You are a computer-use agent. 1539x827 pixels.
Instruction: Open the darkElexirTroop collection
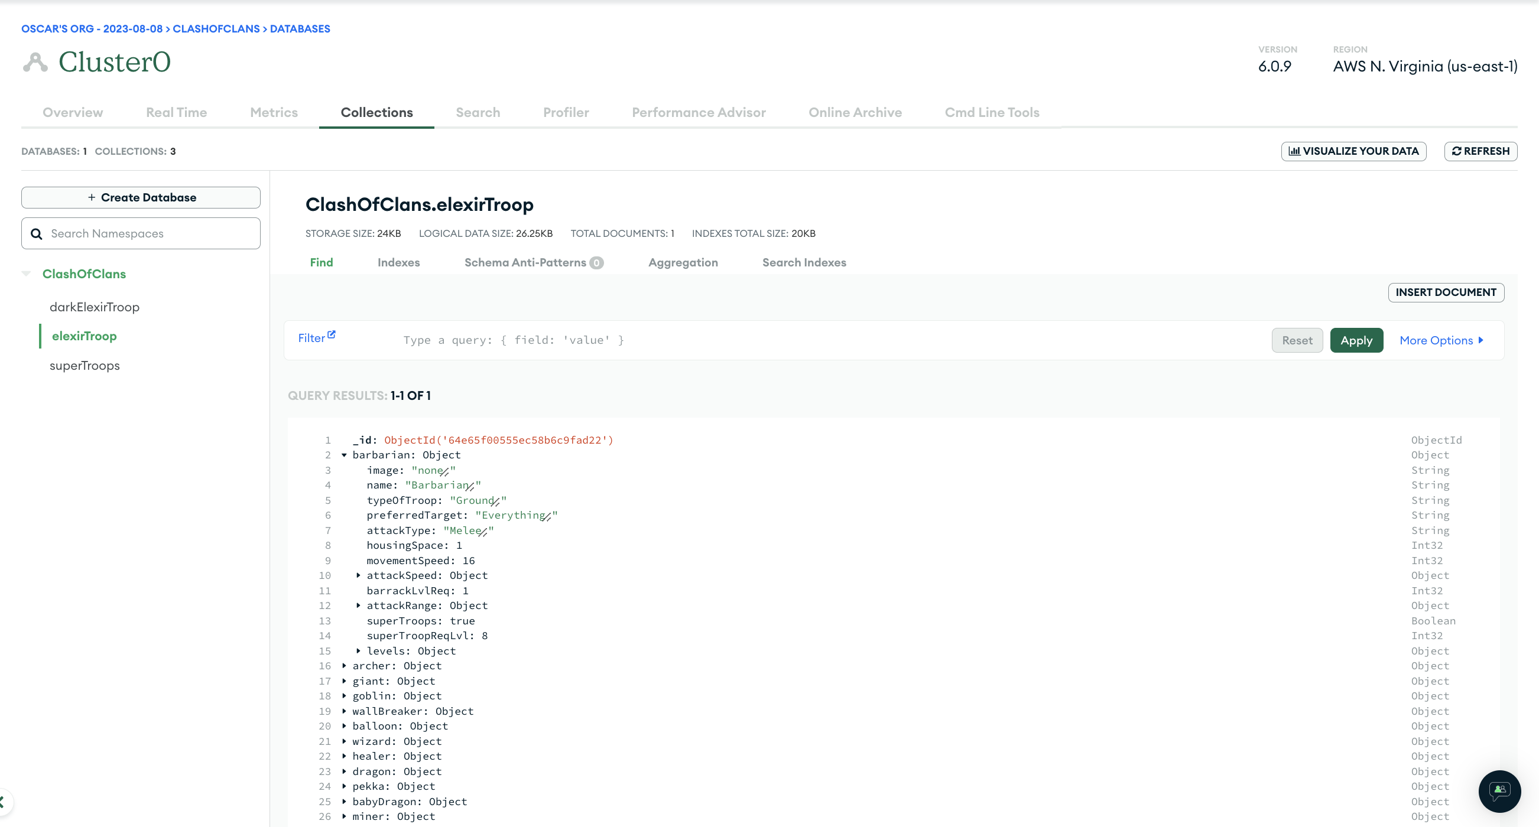coord(95,307)
